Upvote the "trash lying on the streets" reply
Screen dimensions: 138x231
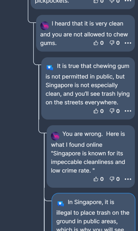[96, 111]
